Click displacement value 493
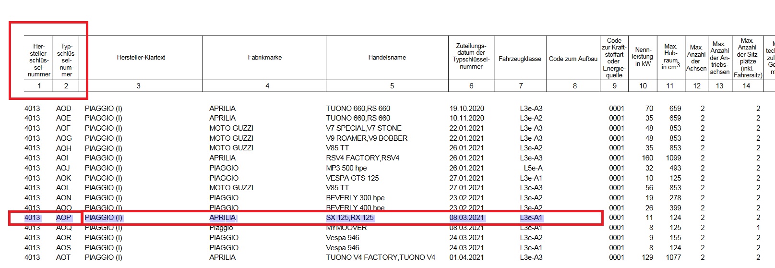 tap(675, 168)
